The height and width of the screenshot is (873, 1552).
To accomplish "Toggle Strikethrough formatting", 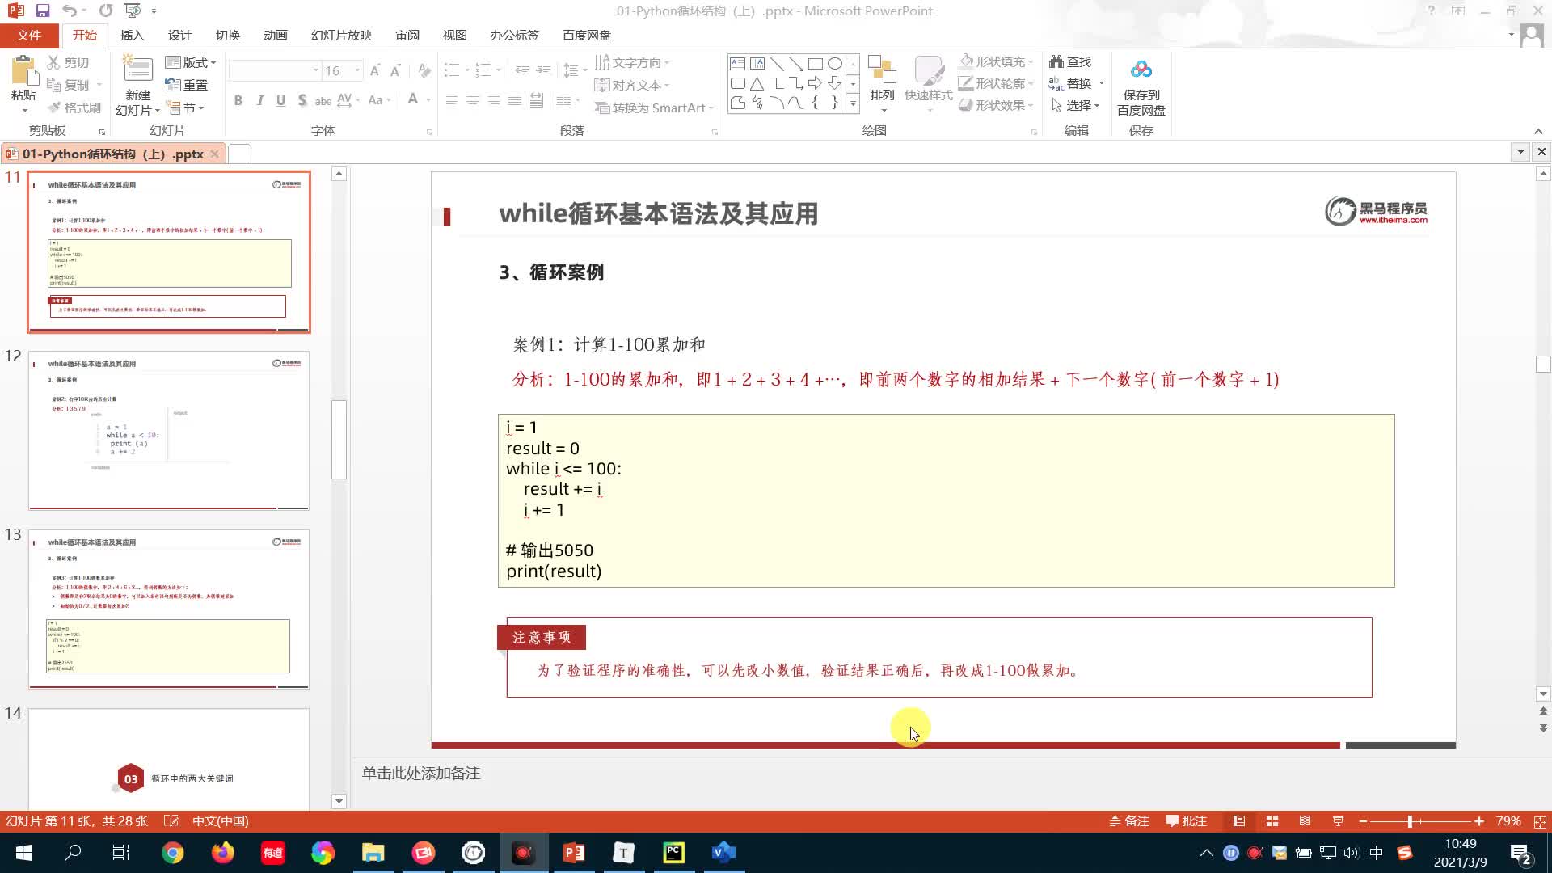I will [323, 100].
